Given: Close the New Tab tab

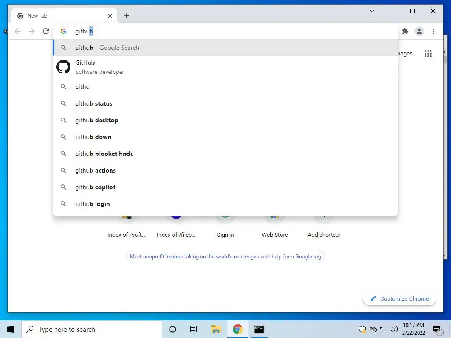Looking at the screenshot, I should tap(110, 16).
